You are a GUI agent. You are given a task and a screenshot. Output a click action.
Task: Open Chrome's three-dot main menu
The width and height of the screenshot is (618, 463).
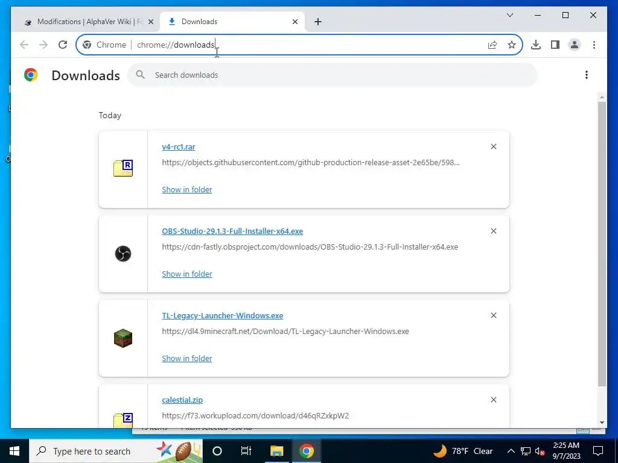[594, 45]
